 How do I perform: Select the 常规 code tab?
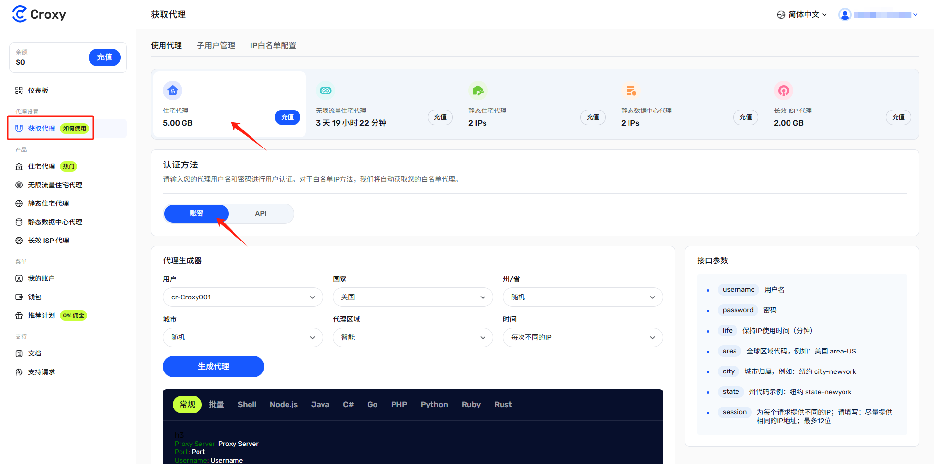[x=187, y=405]
